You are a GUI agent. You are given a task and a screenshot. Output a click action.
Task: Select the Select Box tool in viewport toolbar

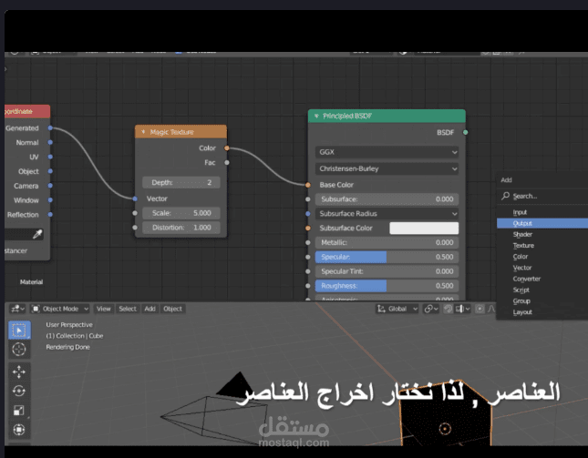19,330
